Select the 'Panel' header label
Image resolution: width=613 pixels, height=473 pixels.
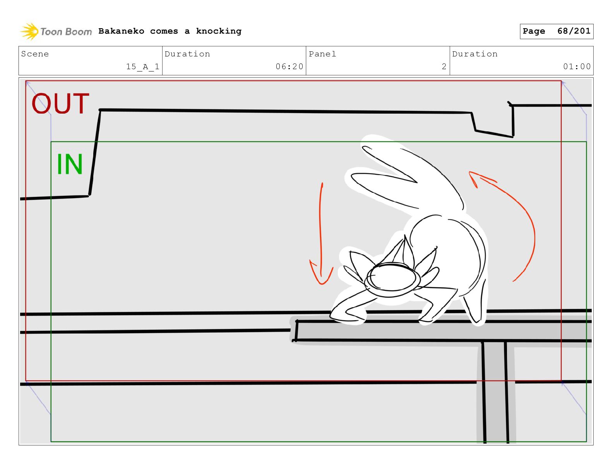click(x=322, y=54)
